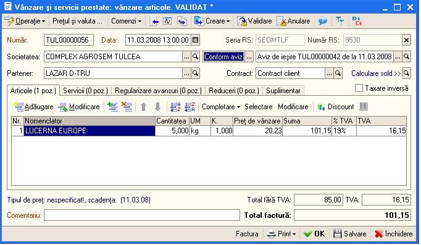Switch to the Reduceri (0 poz.) tab
421x245 pixels.
[x=234, y=91]
